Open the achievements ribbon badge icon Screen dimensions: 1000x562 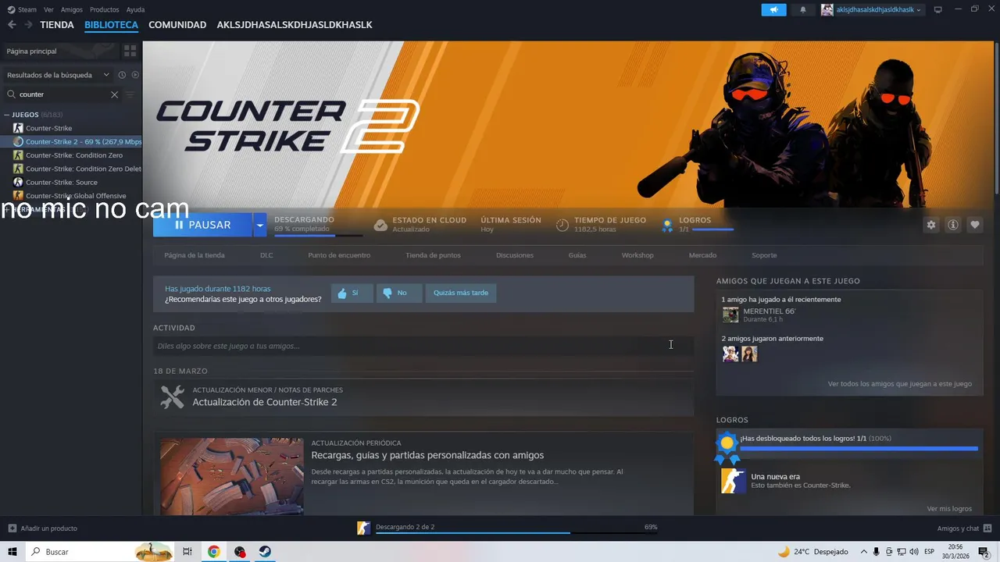[727, 446]
